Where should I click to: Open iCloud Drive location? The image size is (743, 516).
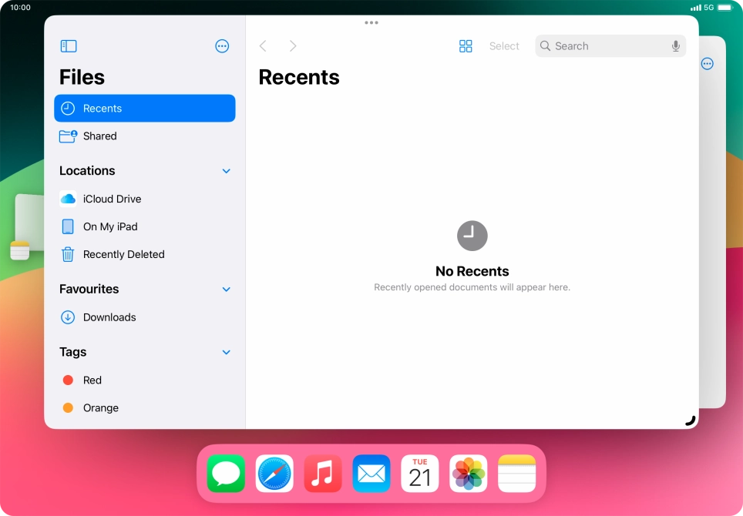tap(113, 199)
